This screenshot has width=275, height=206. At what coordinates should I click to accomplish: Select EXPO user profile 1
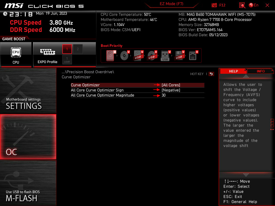[x=67, y=60]
